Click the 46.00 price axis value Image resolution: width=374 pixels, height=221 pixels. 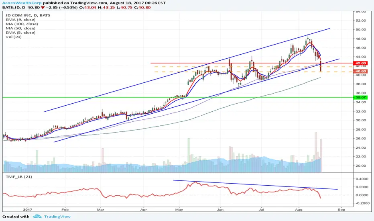(361, 48)
